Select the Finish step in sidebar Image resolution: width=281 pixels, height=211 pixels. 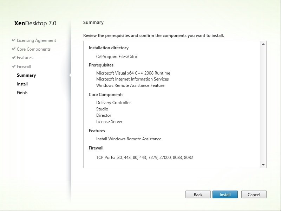(x=22, y=93)
